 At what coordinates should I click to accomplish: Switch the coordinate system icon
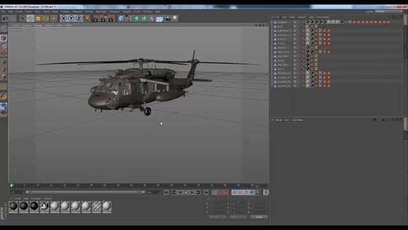tap(87, 19)
